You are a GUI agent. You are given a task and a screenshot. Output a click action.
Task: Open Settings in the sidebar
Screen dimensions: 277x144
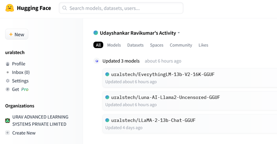point(20,81)
